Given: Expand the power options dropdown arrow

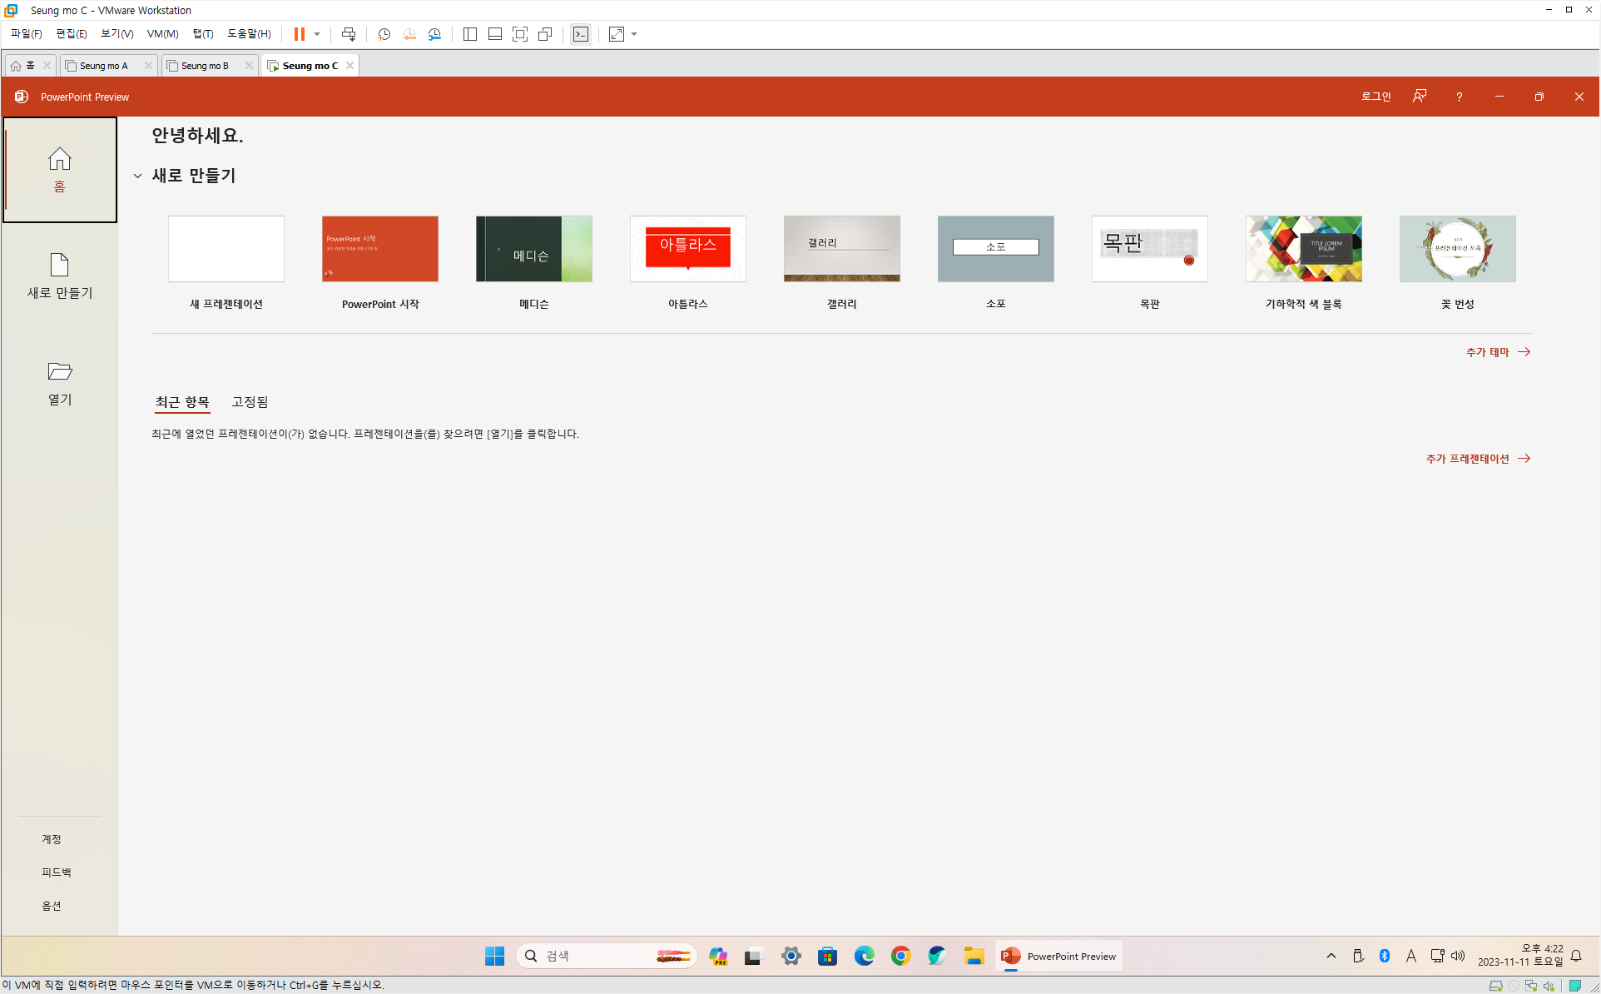Looking at the screenshot, I should [317, 34].
